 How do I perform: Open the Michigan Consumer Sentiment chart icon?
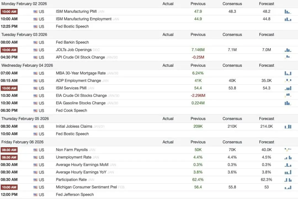click(x=288, y=187)
